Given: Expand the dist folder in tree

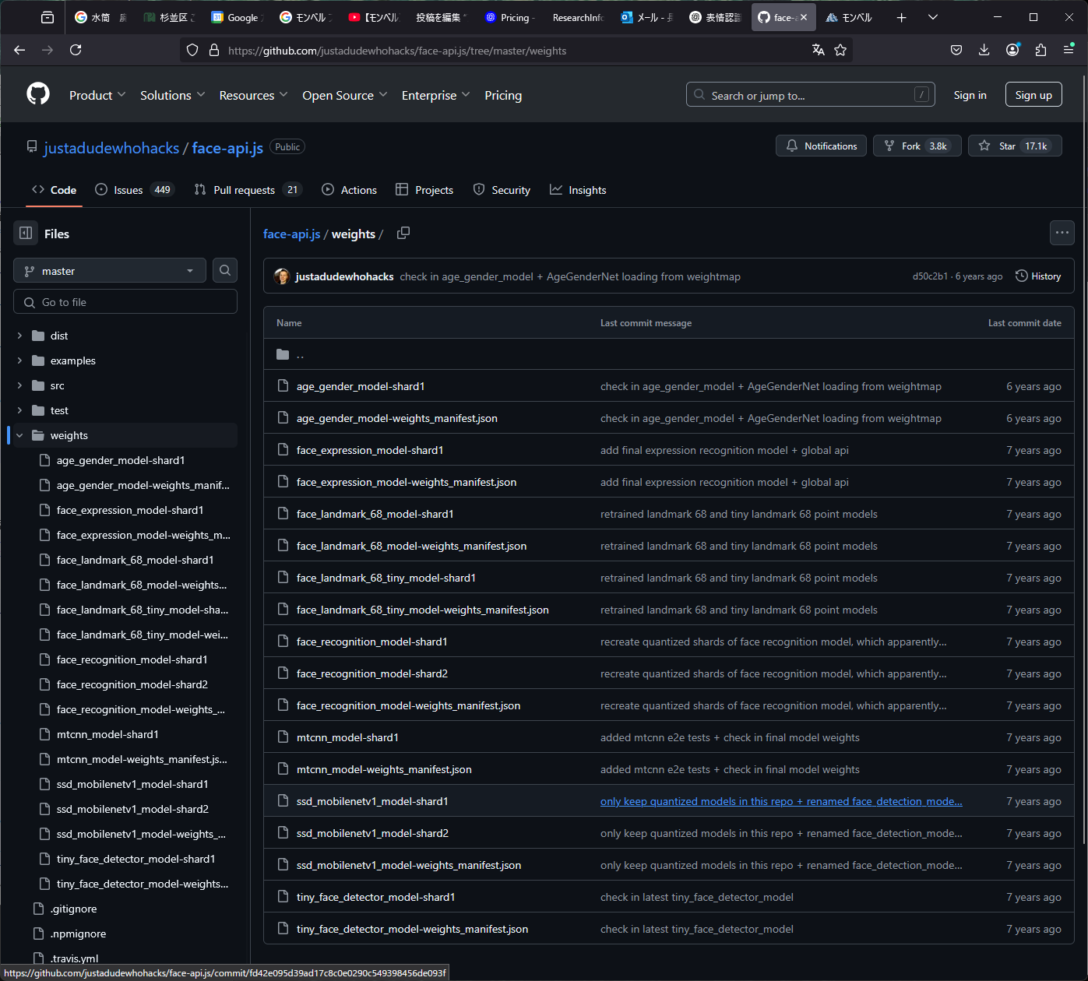Looking at the screenshot, I should 19,336.
